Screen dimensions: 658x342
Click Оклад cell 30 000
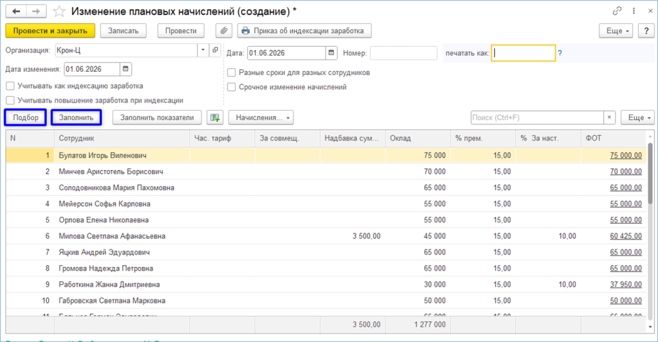[x=418, y=285]
